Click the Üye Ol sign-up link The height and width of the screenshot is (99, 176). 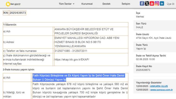pyautogui.click(x=170, y=4)
